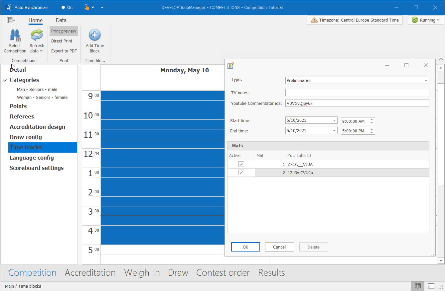Click the Select Competition binoculars icon

(x=15, y=36)
